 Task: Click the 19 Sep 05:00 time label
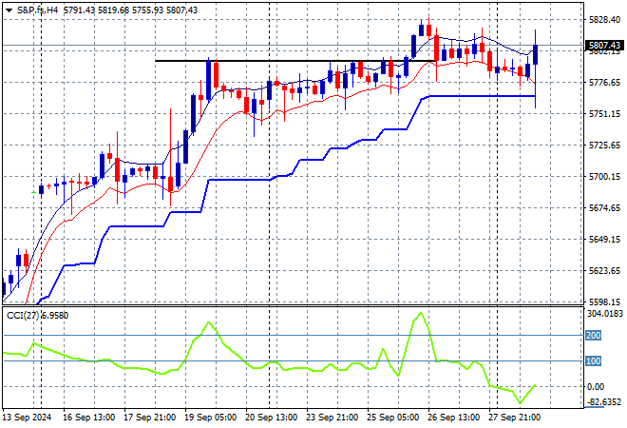coord(210,418)
